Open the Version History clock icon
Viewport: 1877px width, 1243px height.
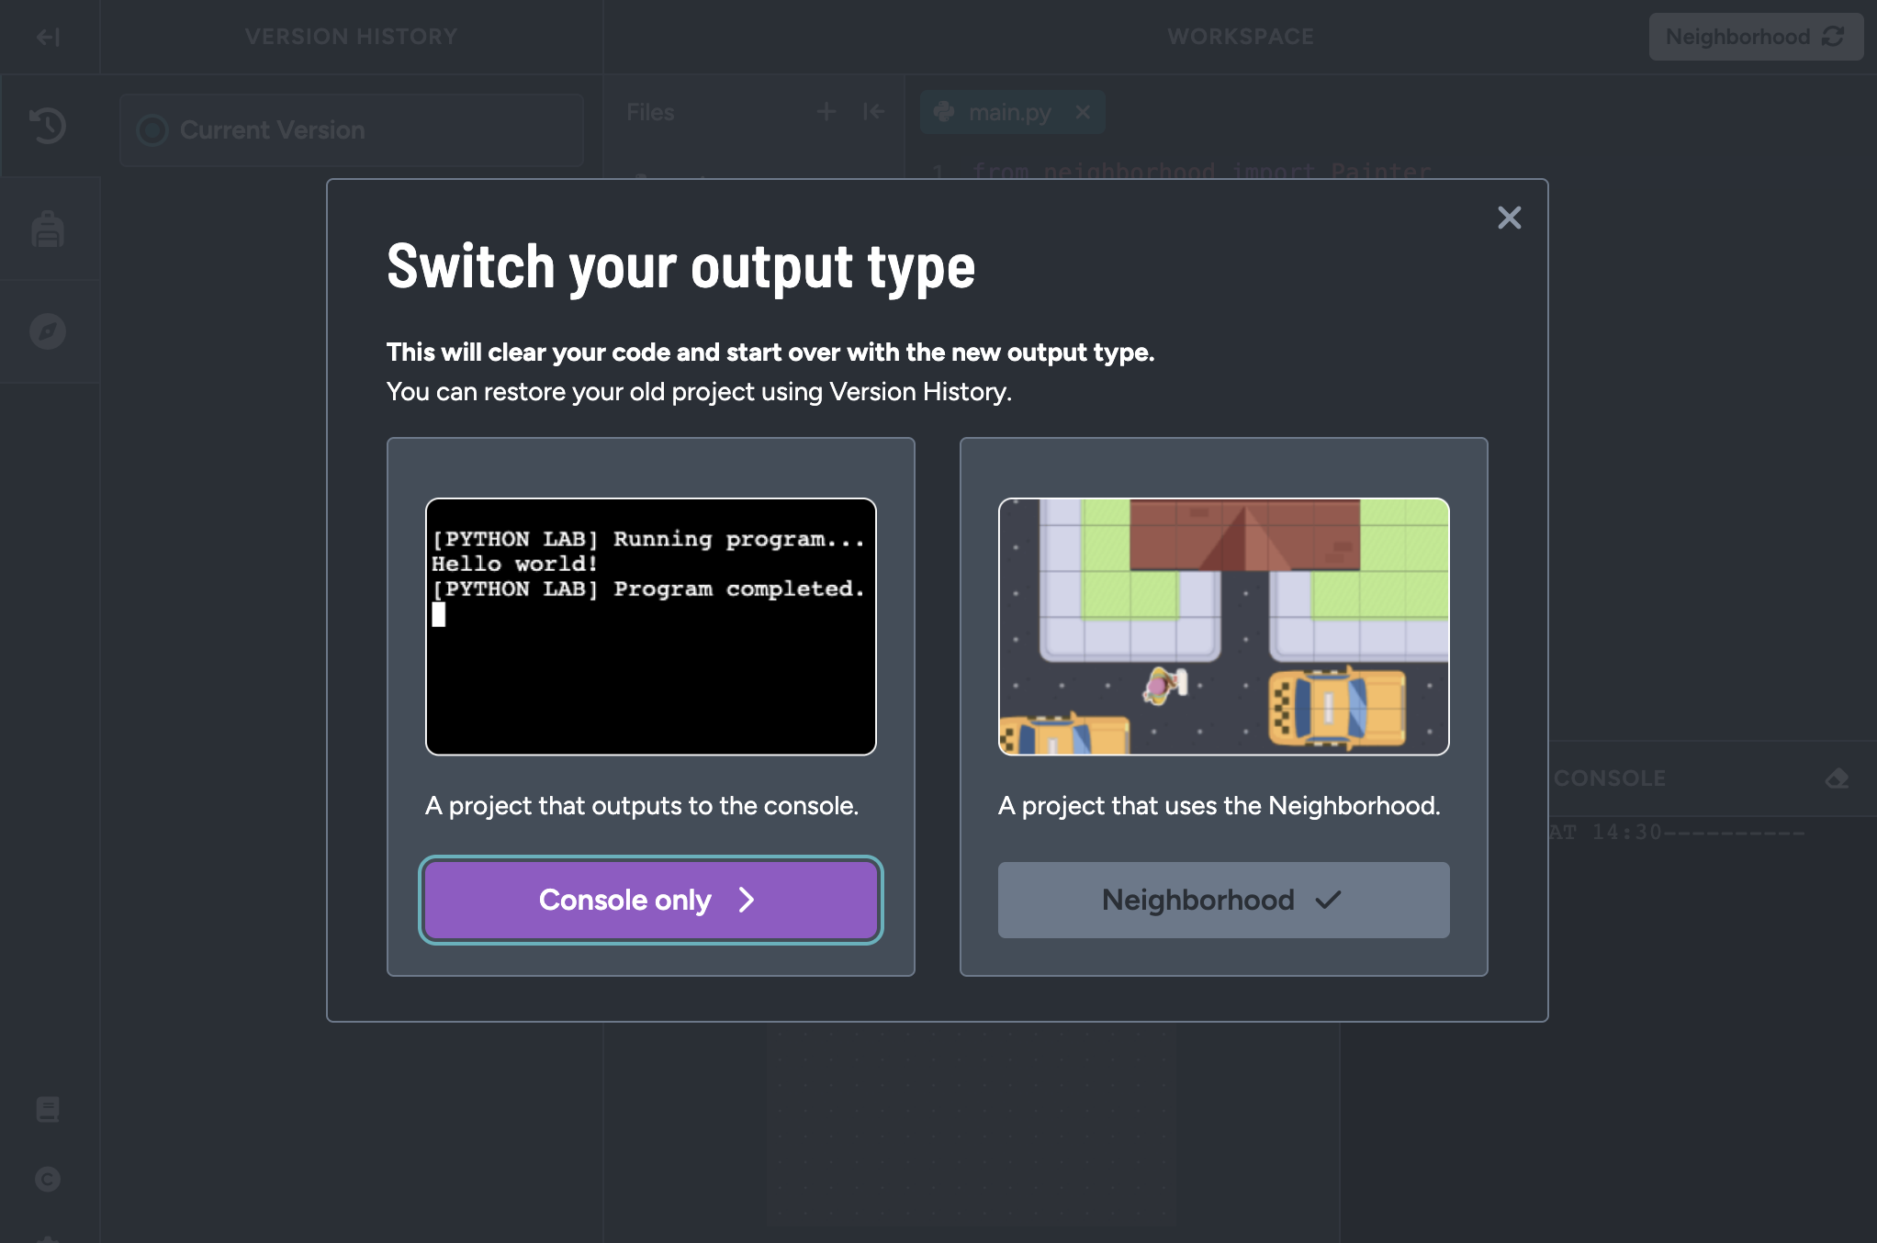click(x=48, y=126)
